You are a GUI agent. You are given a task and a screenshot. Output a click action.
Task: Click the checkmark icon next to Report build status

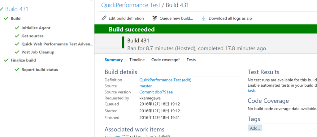[x=17, y=69]
